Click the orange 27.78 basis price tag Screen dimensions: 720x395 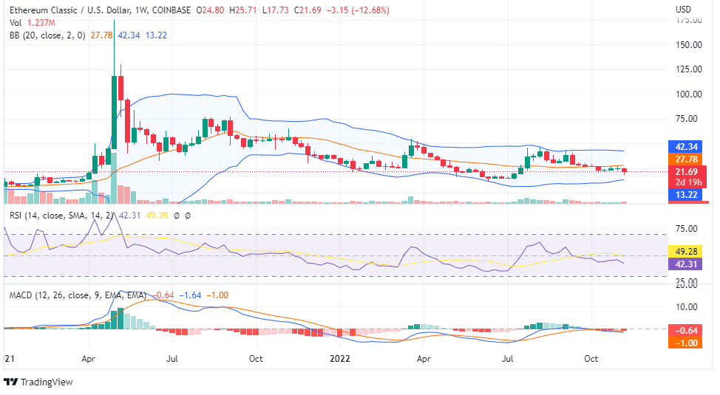(686, 159)
